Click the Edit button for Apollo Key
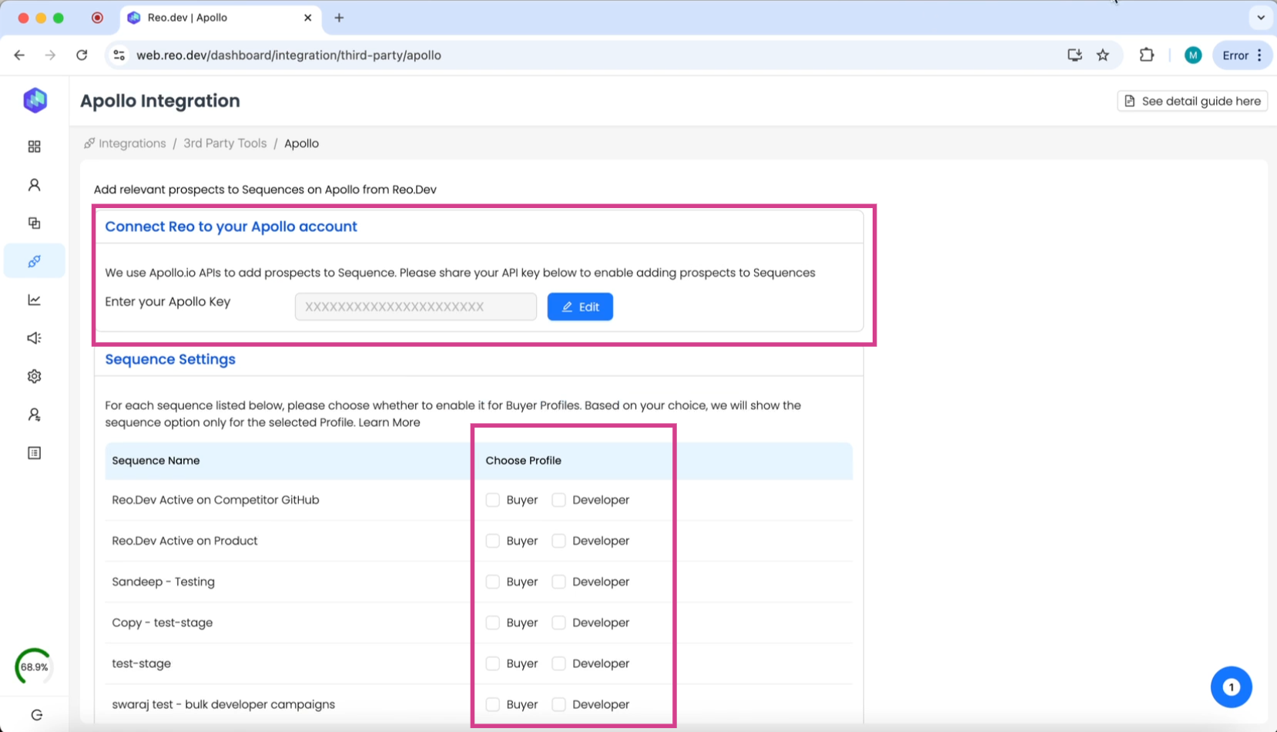Image resolution: width=1277 pixels, height=732 pixels. pyautogui.click(x=580, y=307)
